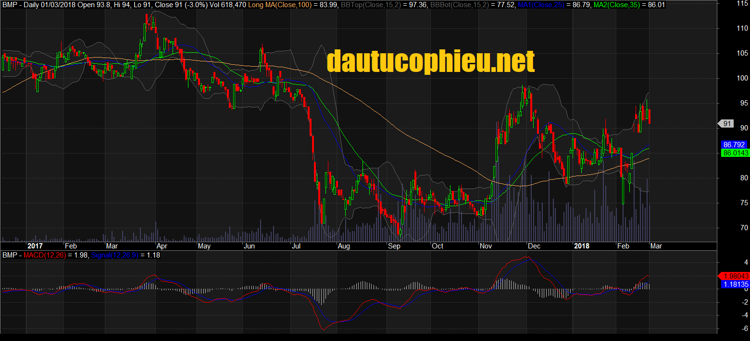The height and width of the screenshot is (341, 750).
Task: Select the blue '86.792' MA1 value tag
Action: [735, 144]
